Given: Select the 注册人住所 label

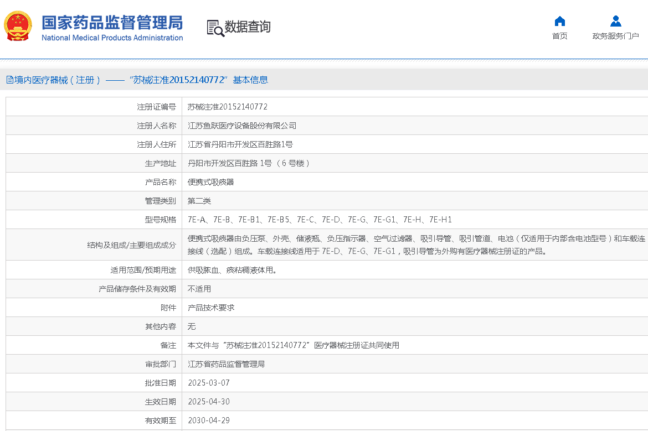Looking at the screenshot, I should [156, 144].
